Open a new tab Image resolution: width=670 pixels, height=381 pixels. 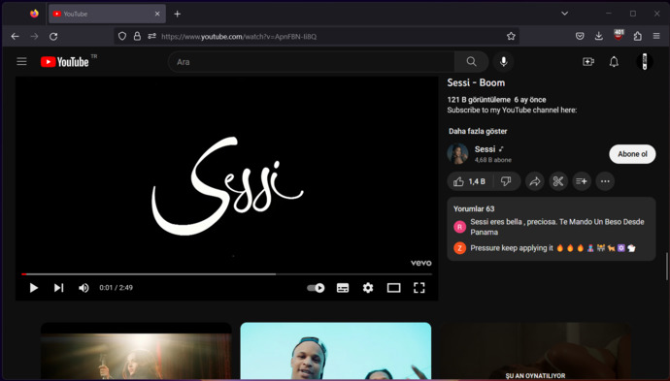coord(178,15)
